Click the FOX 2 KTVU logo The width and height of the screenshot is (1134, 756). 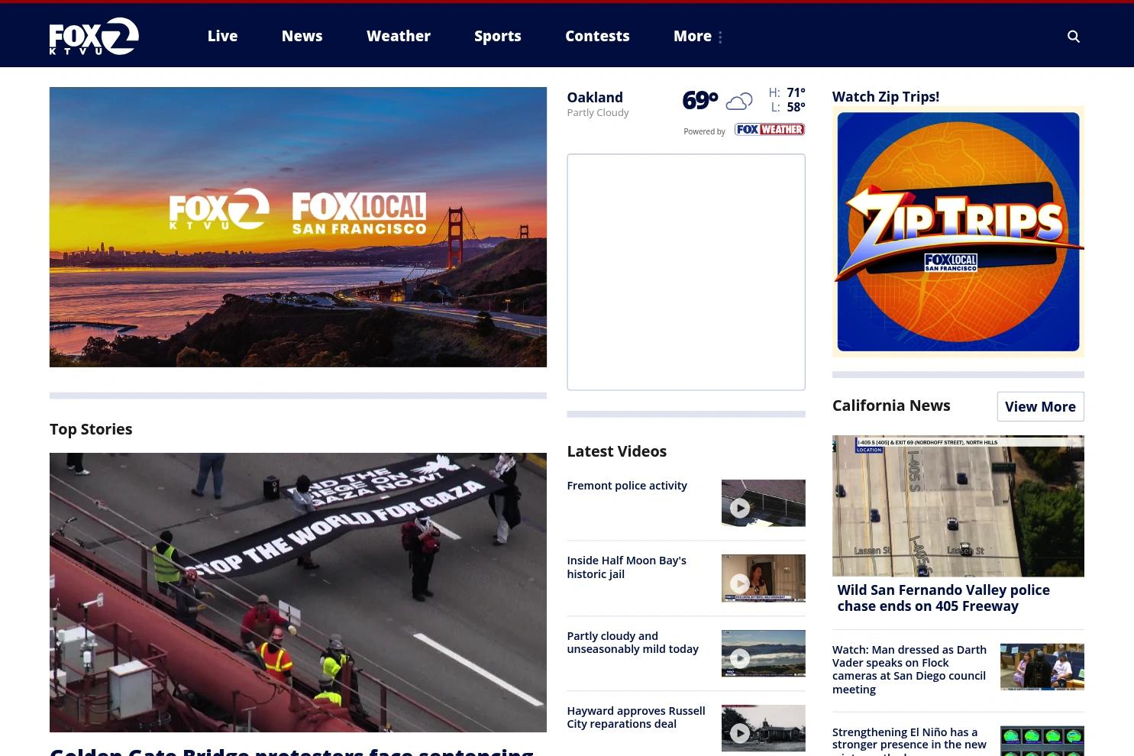[x=94, y=36]
